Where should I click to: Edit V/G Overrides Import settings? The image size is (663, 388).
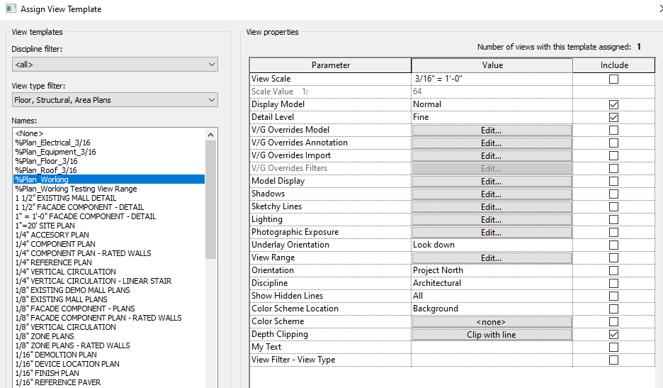pos(492,156)
